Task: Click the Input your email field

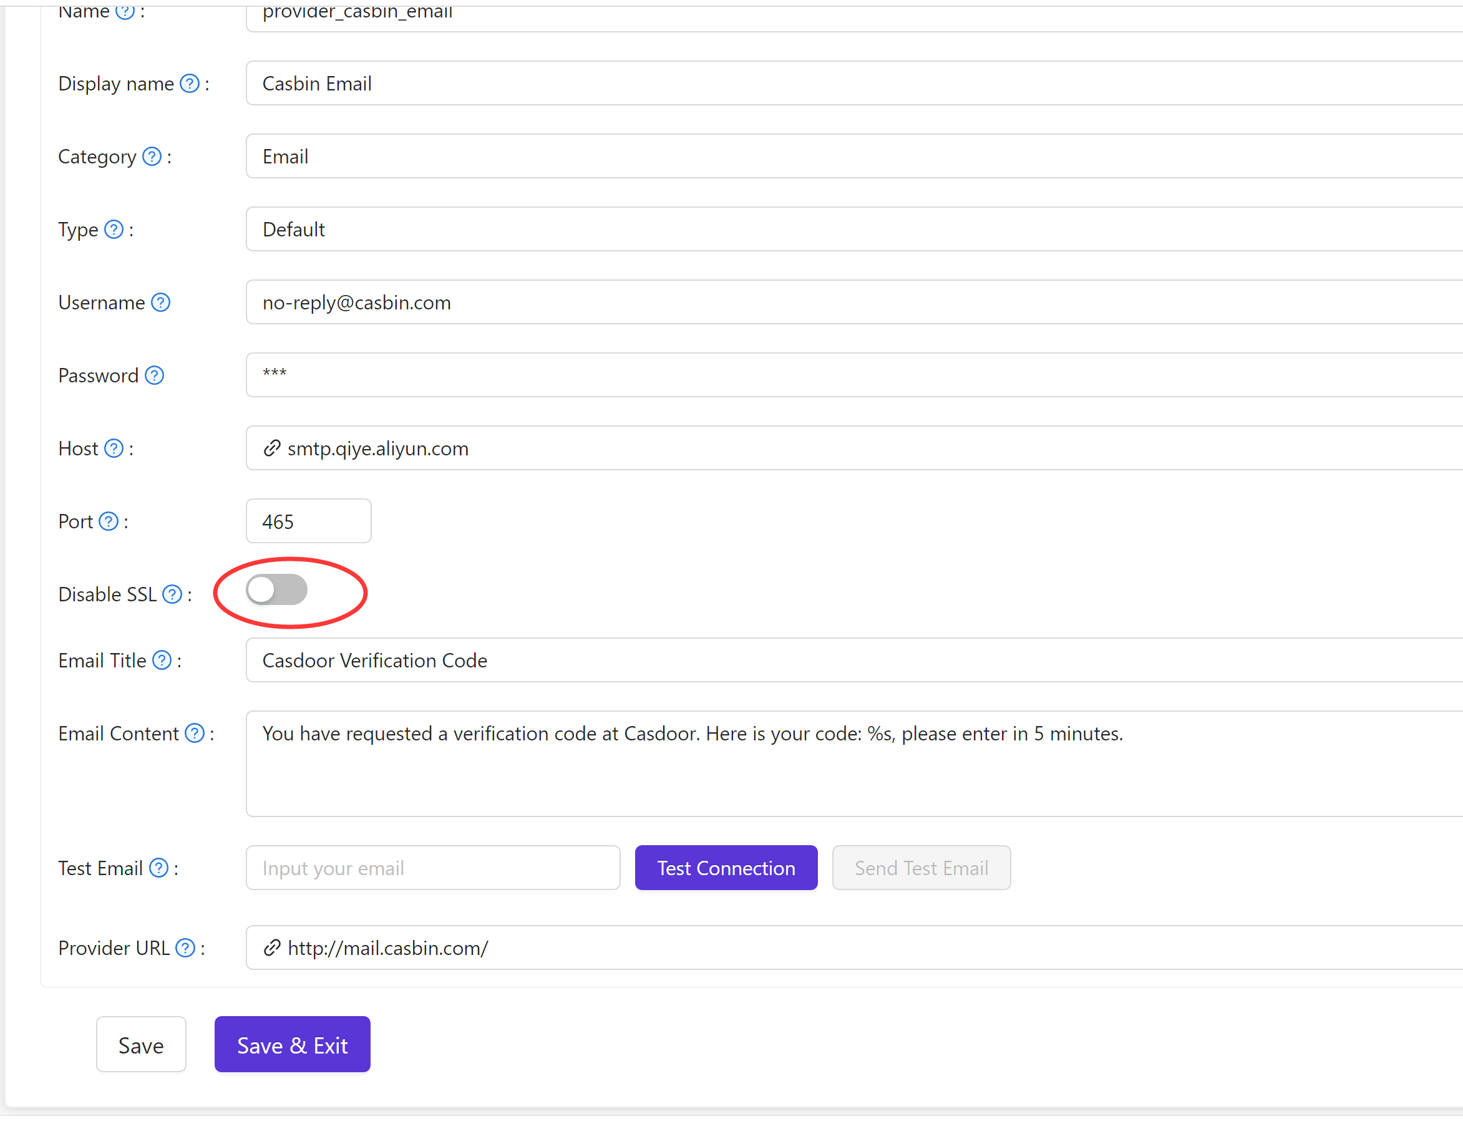Action: click(x=433, y=867)
